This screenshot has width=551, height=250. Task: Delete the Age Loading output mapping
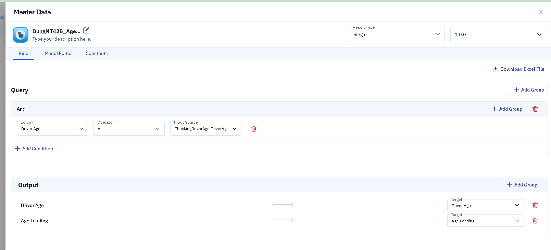[535, 221]
